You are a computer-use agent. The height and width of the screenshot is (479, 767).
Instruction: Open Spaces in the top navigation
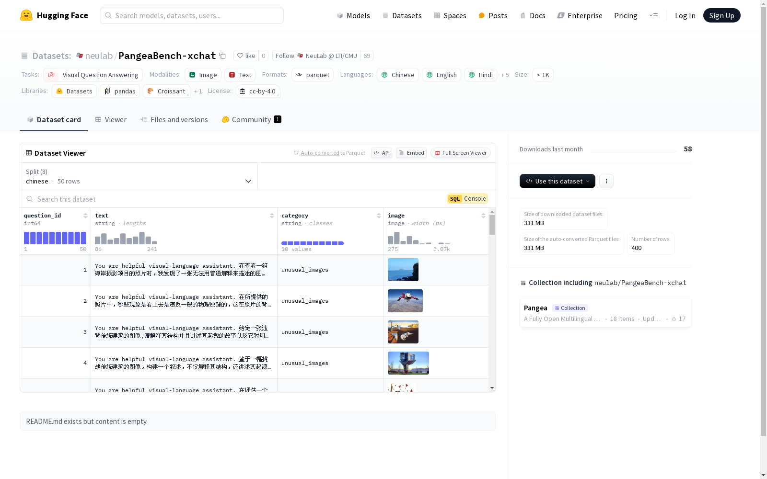pyautogui.click(x=450, y=15)
